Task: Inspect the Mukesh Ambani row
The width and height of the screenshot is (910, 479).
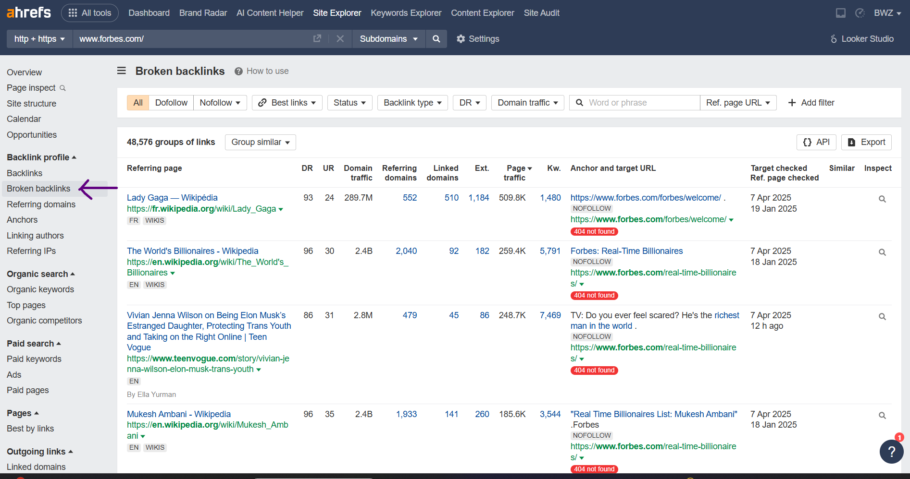Action: pyautogui.click(x=882, y=415)
